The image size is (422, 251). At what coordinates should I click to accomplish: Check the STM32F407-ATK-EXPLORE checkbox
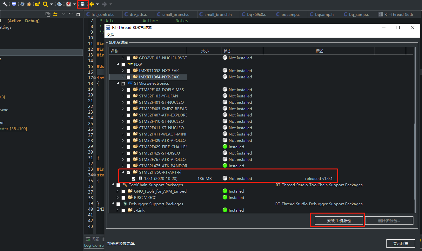point(129,115)
